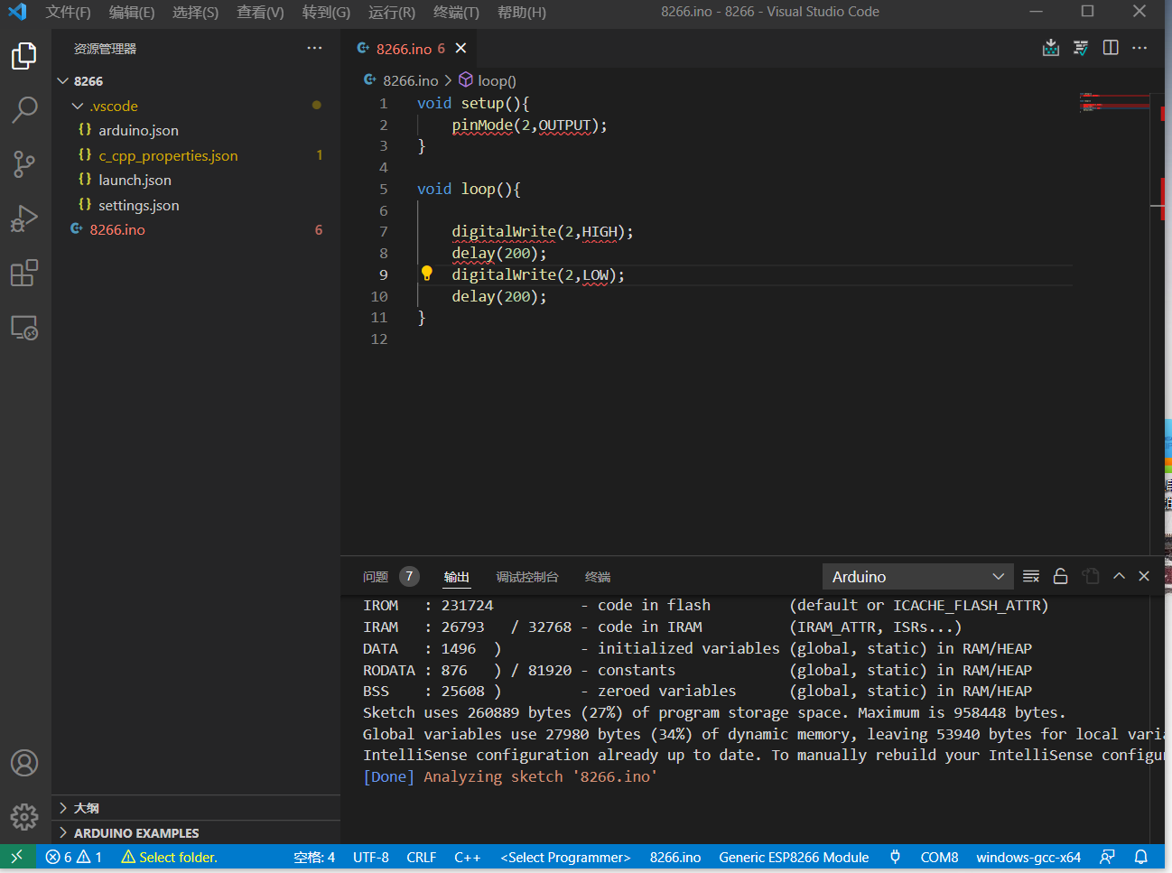Open arduino.json in explorer

(196, 130)
